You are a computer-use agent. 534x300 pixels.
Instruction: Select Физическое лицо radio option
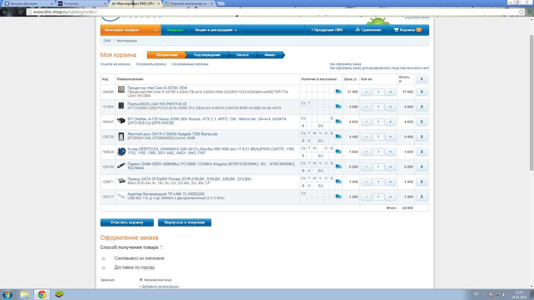(141, 280)
